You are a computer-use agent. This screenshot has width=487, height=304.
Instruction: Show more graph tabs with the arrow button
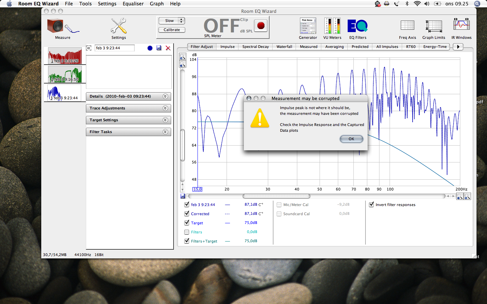[x=458, y=47]
